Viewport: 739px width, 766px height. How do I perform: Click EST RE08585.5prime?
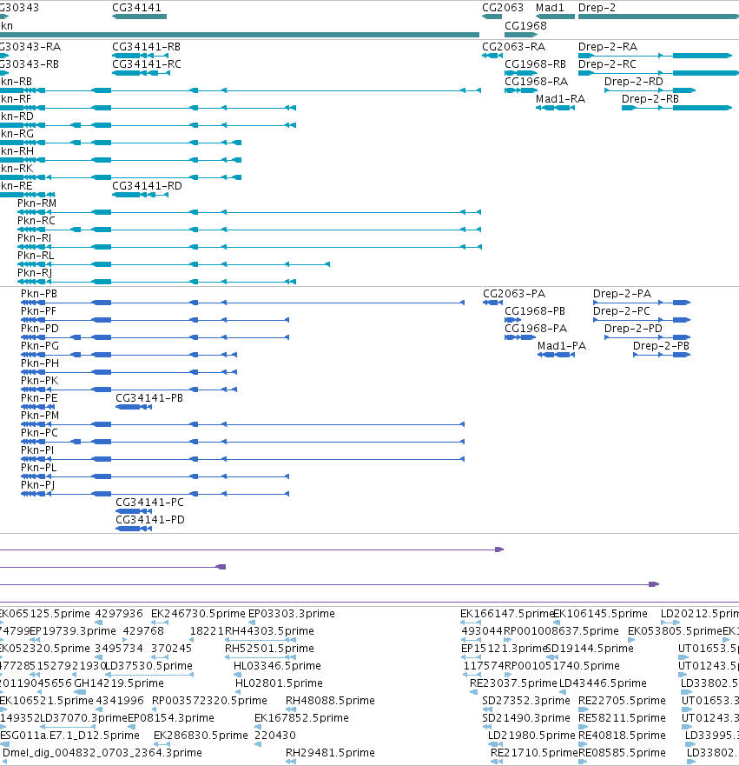[x=622, y=753]
